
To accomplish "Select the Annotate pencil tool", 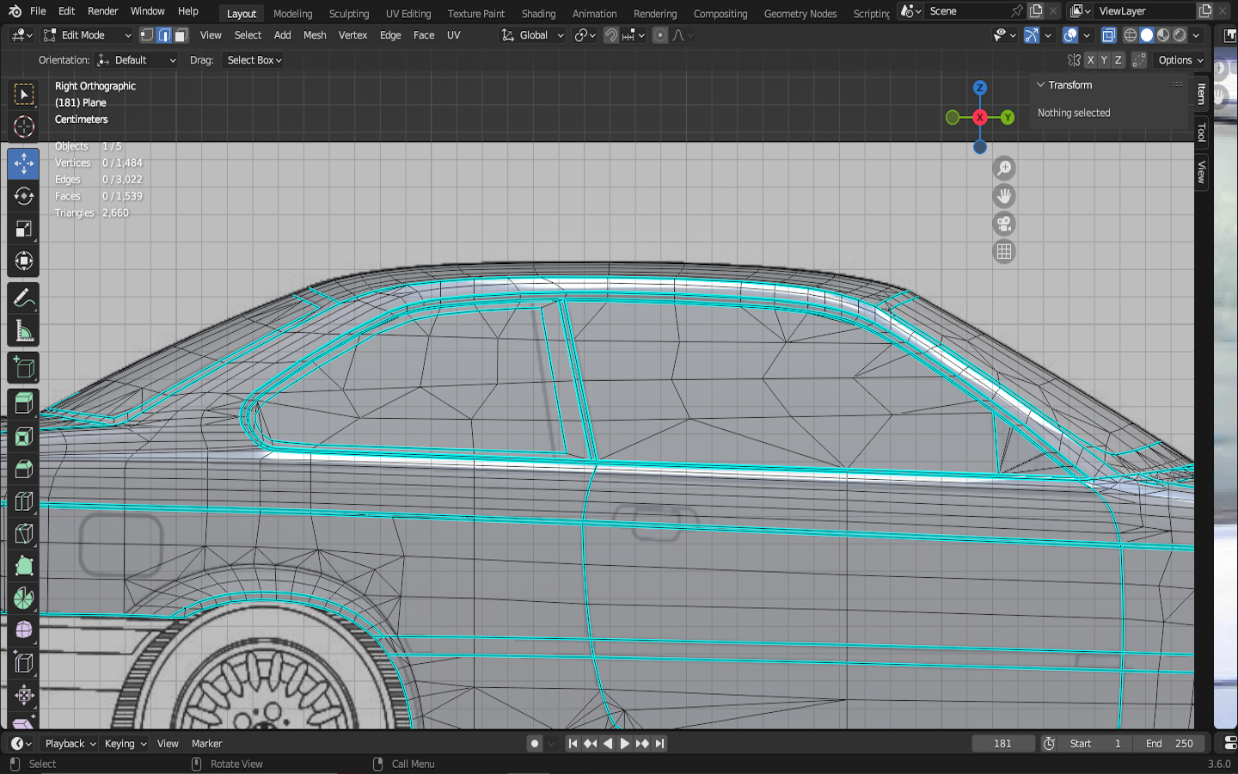I will (23, 298).
